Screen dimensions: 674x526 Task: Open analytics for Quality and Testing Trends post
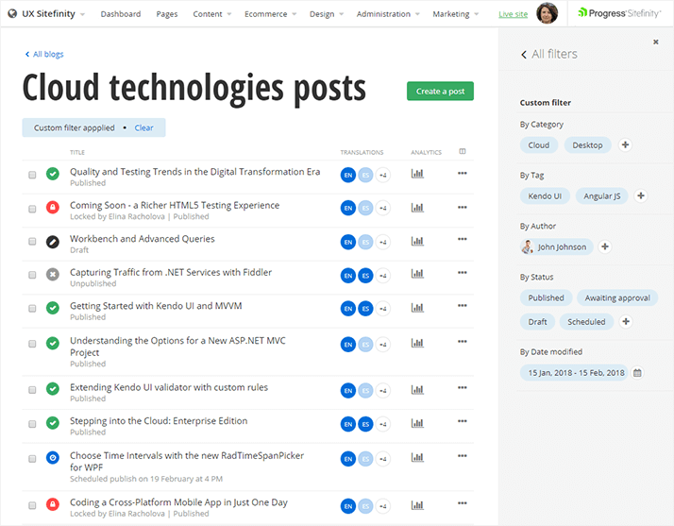pyautogui.click(x=417, y=174)
